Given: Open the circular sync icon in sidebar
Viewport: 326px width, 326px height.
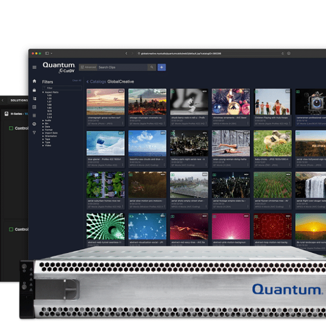Looking at the screenshot, I should coord(35,124).
